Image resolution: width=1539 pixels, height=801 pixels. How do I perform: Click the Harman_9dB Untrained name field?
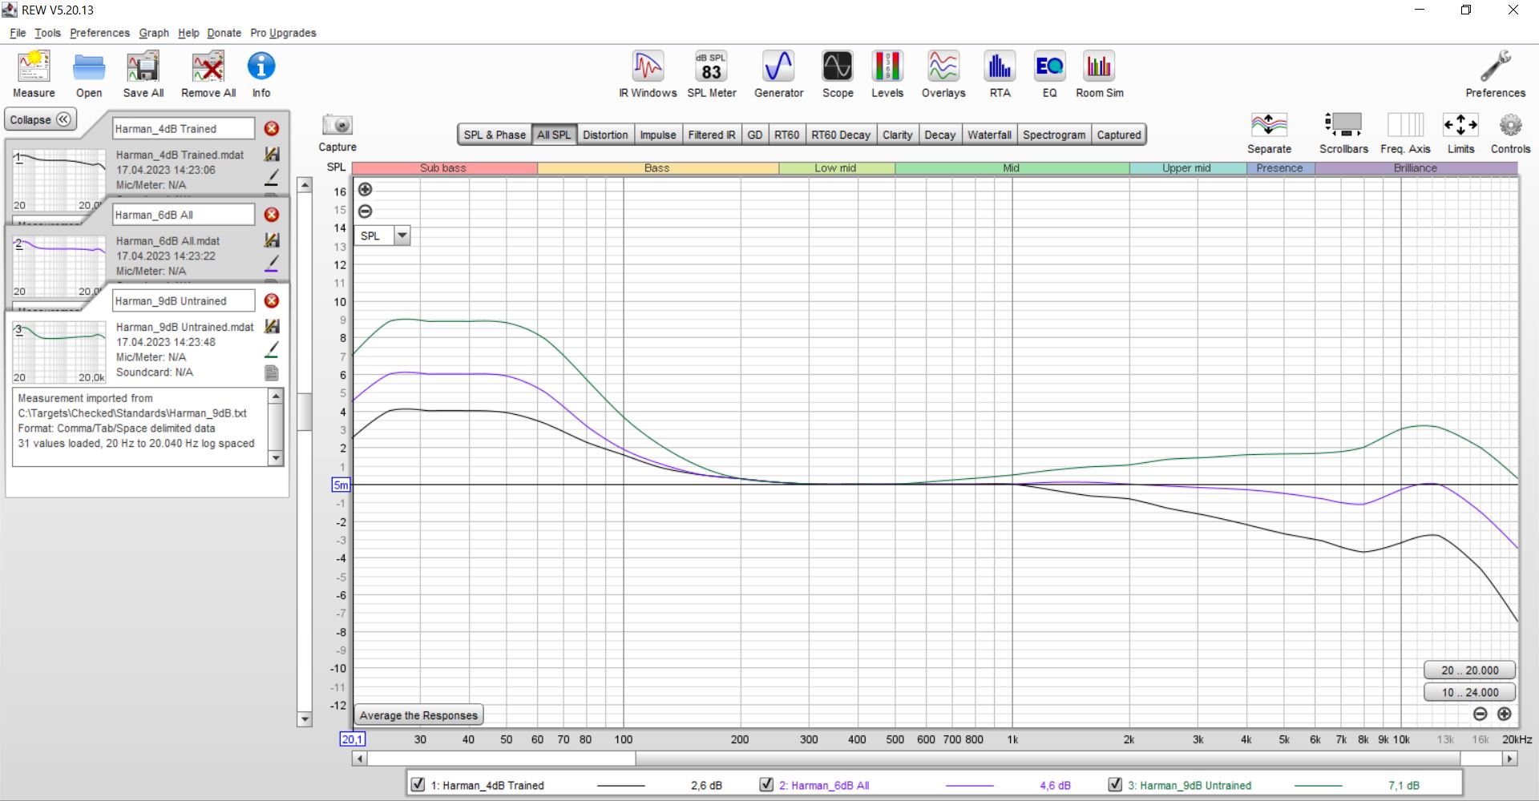tap(184, 300)
